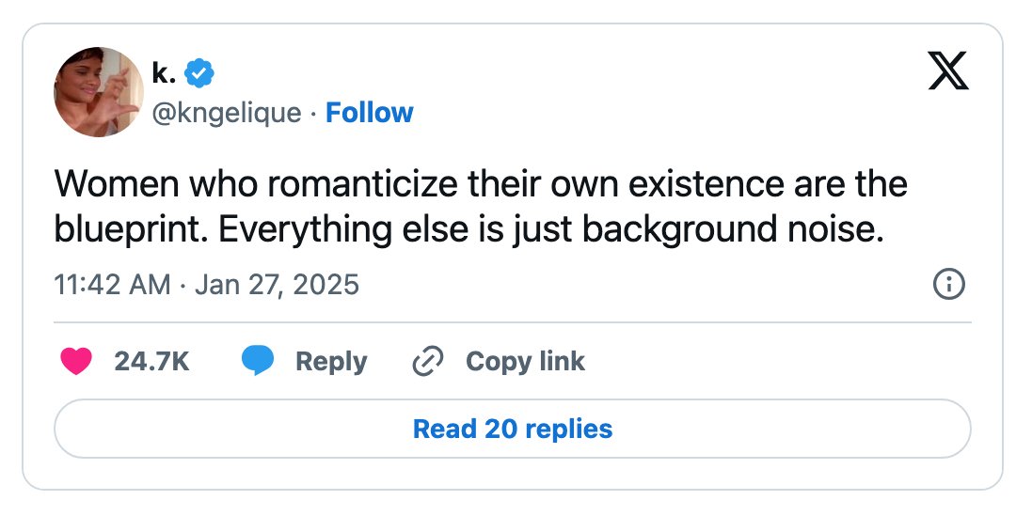Open the 11:42 AM timestamp link

point(112,285)
